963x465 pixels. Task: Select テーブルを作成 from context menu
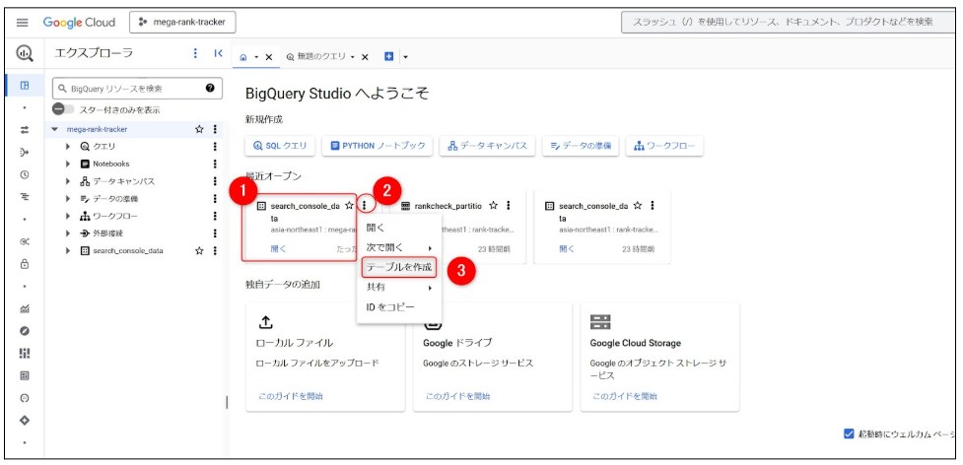point(398,267)
